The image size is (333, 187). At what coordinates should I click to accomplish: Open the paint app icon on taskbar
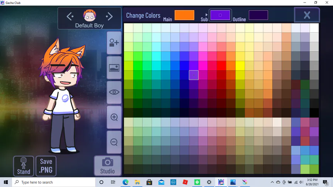[x=245, y=182]
